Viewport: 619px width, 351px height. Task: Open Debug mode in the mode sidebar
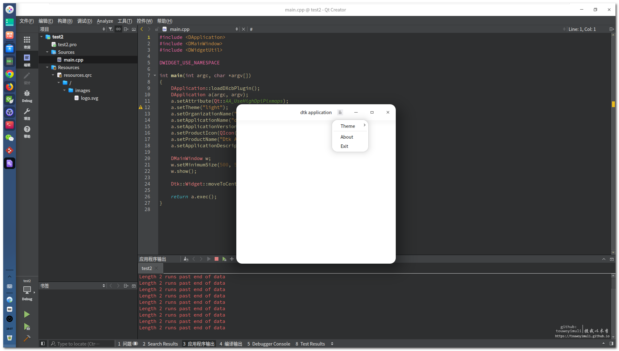pos(27,96)
